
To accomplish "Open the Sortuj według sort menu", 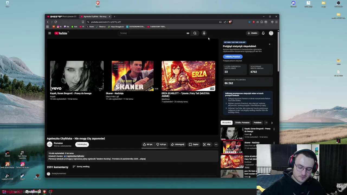I will point(81,167).
